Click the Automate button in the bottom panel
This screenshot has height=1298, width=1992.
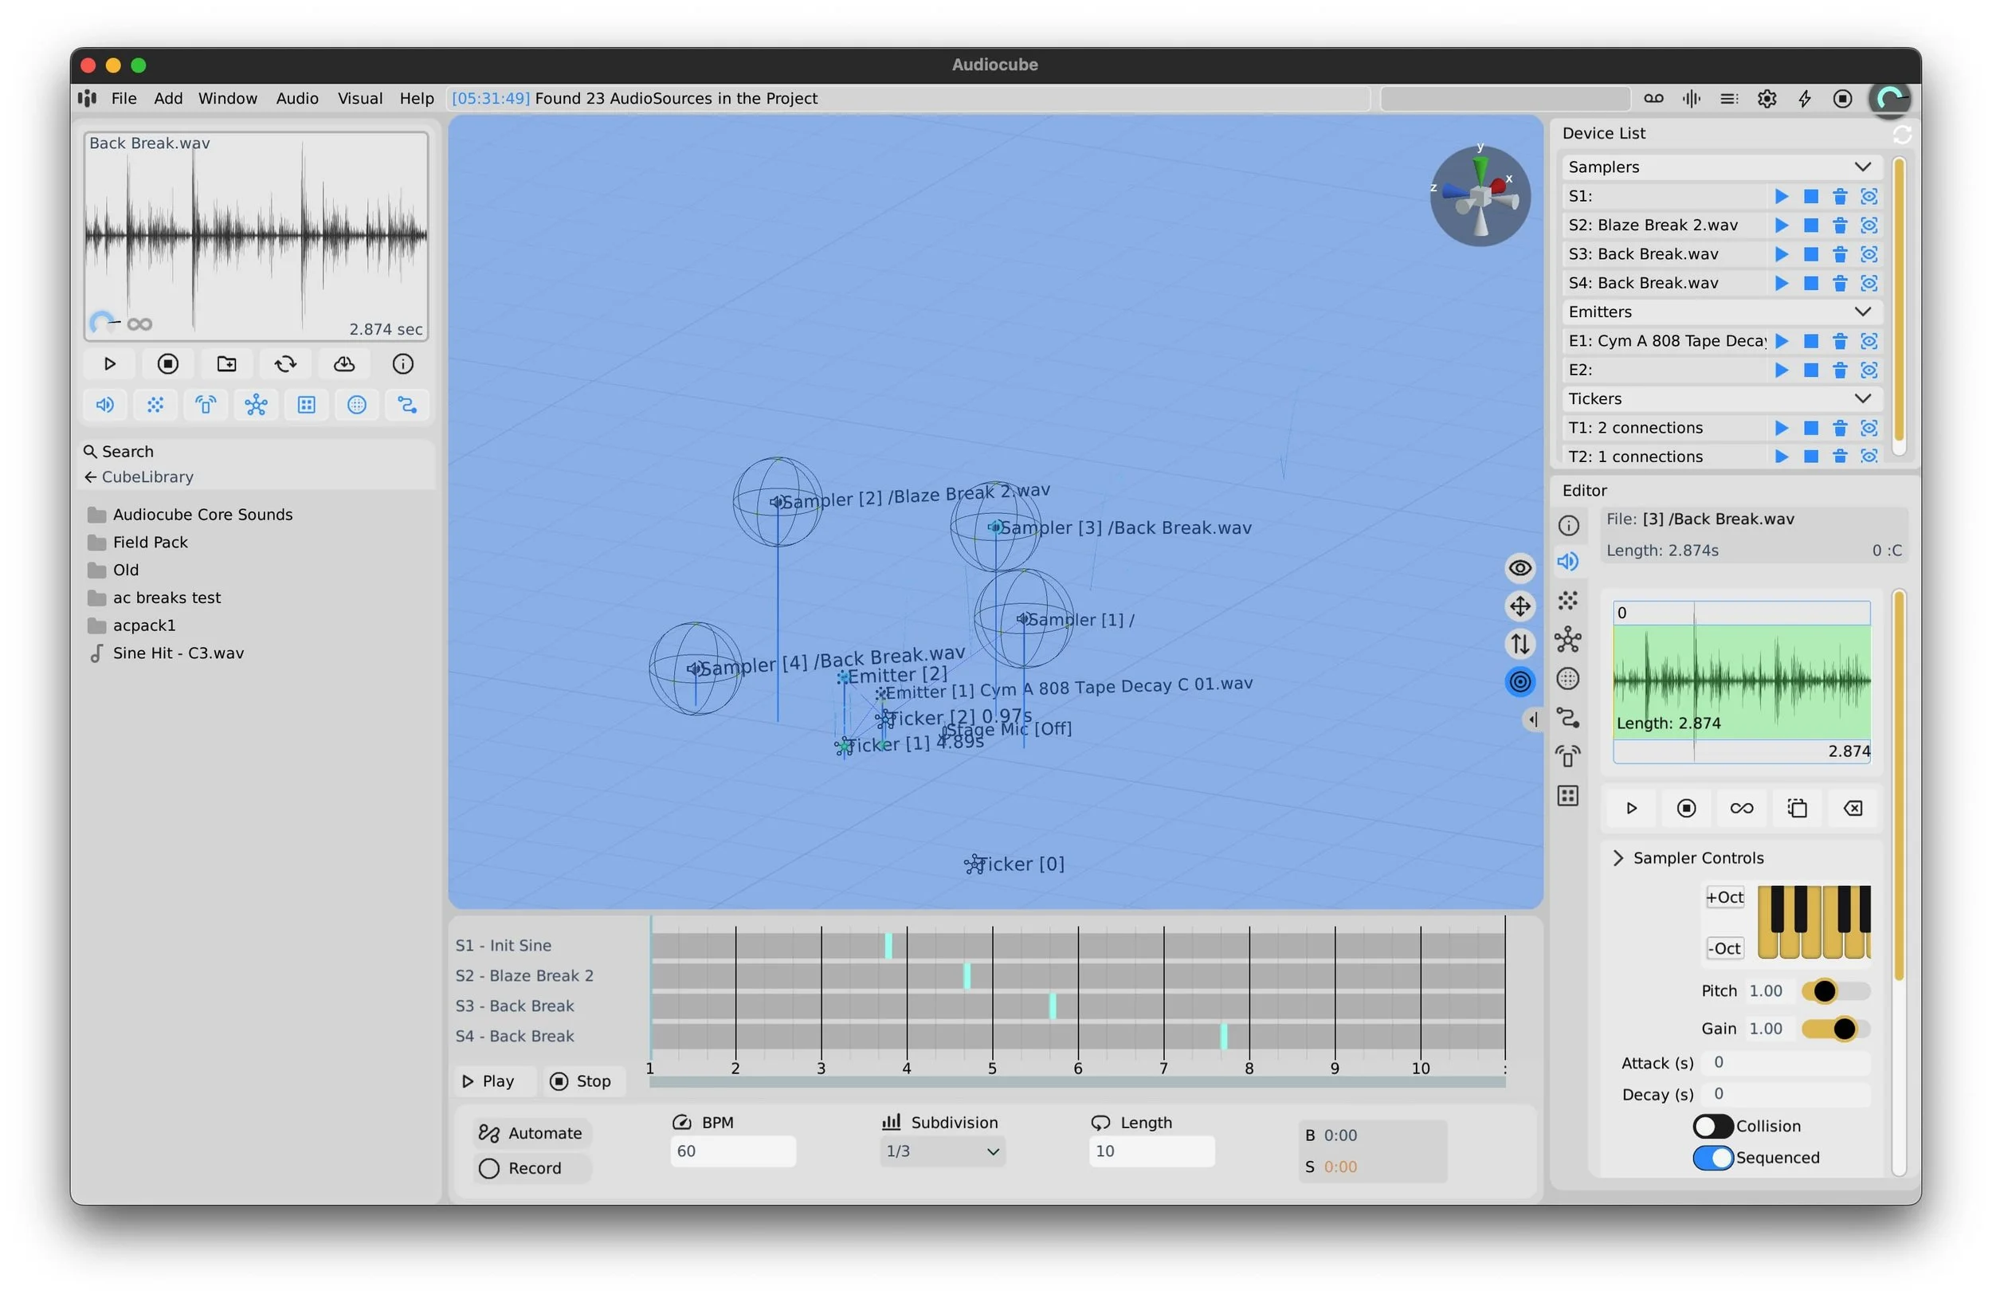531,1132
